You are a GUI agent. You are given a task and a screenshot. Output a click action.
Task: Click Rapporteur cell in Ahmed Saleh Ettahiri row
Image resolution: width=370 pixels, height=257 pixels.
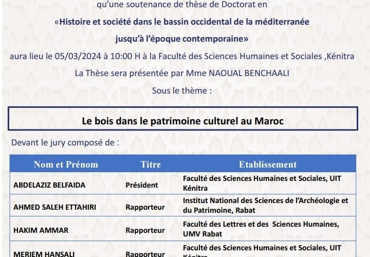pyautogui.click(x=145, y=208)
